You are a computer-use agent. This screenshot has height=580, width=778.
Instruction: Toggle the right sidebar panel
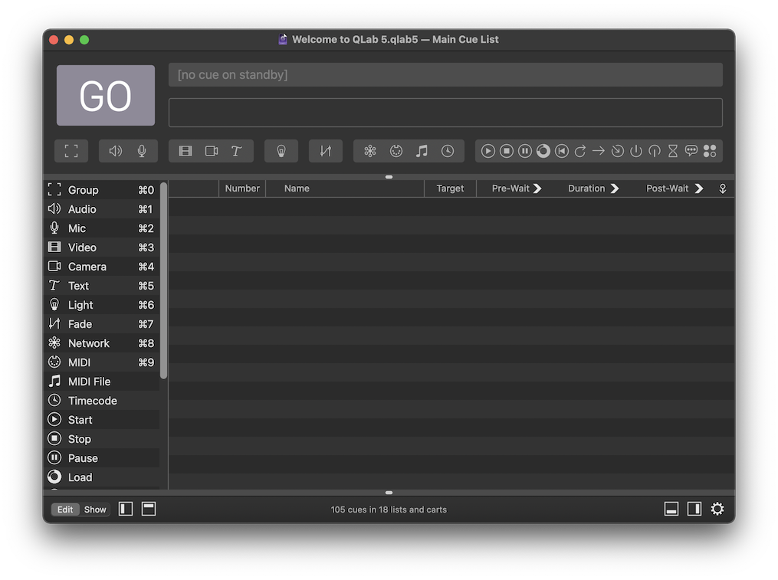click(694, 509)
